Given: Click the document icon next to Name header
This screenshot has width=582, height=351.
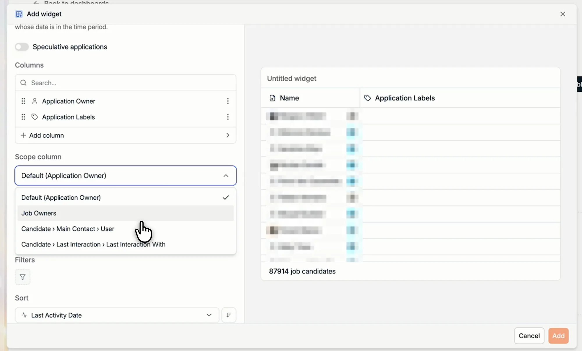Looking at the screenshot, I should click(x=272, y=98).
